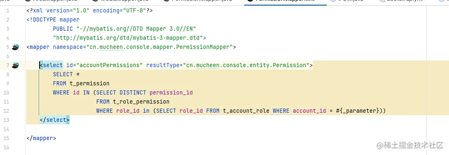
Task: Click the mybatis-3-mapper.dtd URL string
Action: [128, 38]
